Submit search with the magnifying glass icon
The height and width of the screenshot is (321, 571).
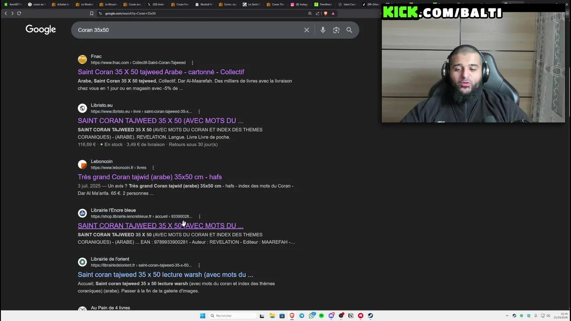(349, 30)
